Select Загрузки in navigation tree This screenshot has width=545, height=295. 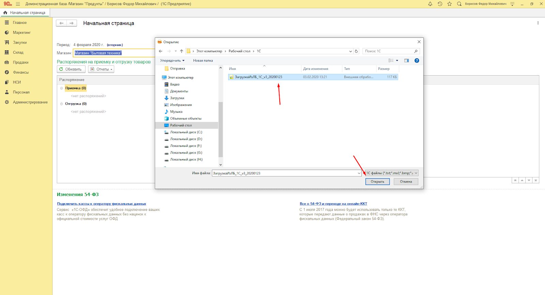pyautogui.click(x=177, y=98)
